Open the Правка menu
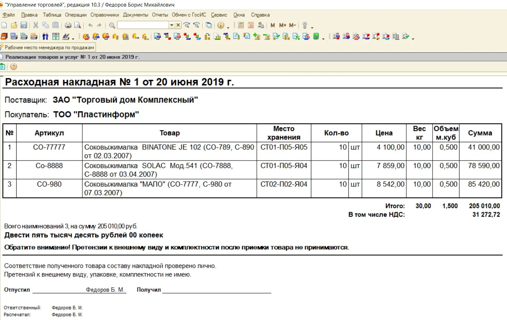507x320 pixels. click(29, 15)
